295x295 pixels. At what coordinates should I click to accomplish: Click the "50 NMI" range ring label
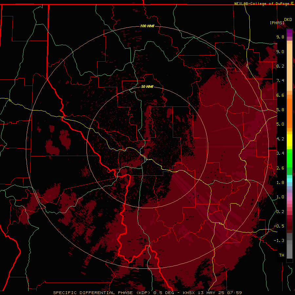(x=147, y=87)
